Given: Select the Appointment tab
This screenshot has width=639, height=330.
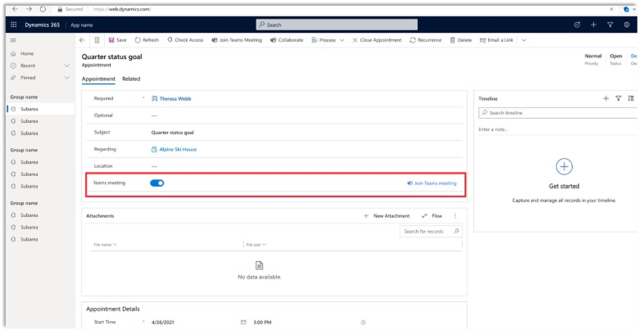Looking at the screenshot, I should 98,79.
